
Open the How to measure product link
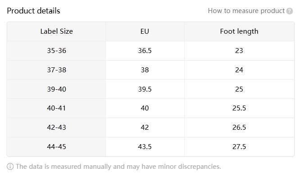click(x=246, y=11)
